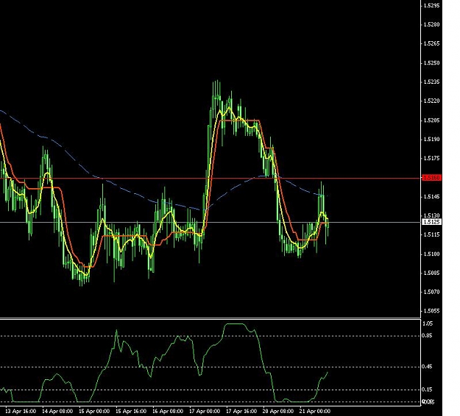
Task: Click the 15 Apr 16:00 time label
Action: point(131,412)
